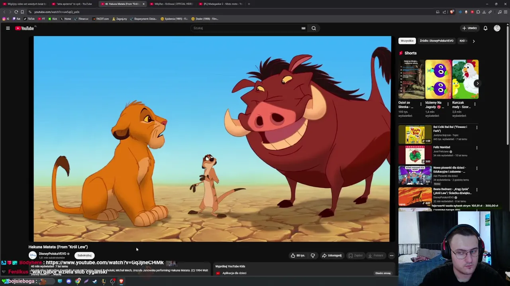Image resolution: width=510 pixels, height=286 pixels.
Task: Click the Hakuna Matata video player
Action: point(212,139)
